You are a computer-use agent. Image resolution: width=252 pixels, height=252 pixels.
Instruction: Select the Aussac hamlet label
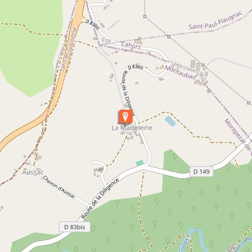click(x=32, y=172)
